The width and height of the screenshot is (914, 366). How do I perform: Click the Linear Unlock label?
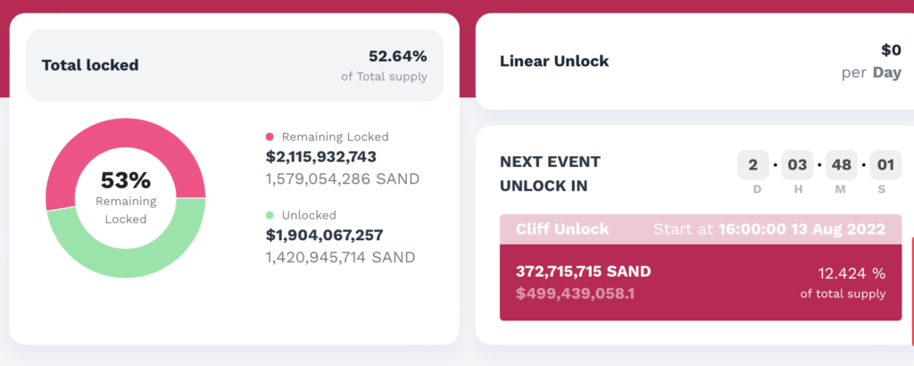[x=554, y=62]
